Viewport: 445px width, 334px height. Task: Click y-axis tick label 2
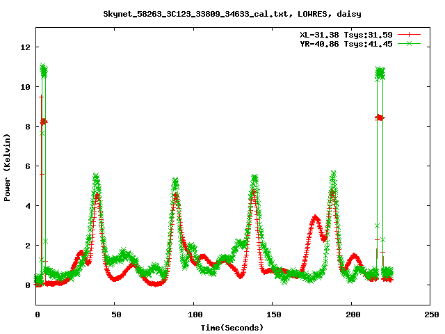tap(28, 246)
